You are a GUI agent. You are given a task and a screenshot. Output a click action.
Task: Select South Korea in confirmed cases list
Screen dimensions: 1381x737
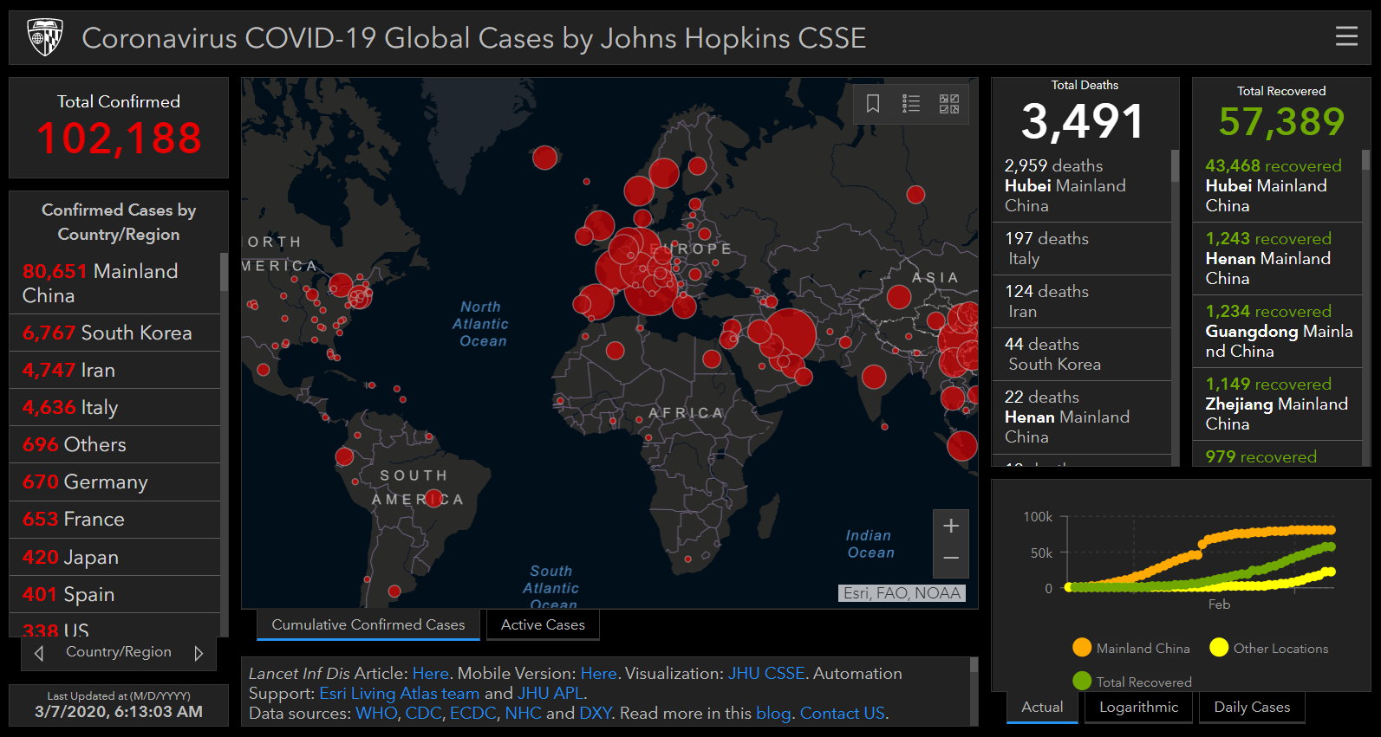click(114, 333)
